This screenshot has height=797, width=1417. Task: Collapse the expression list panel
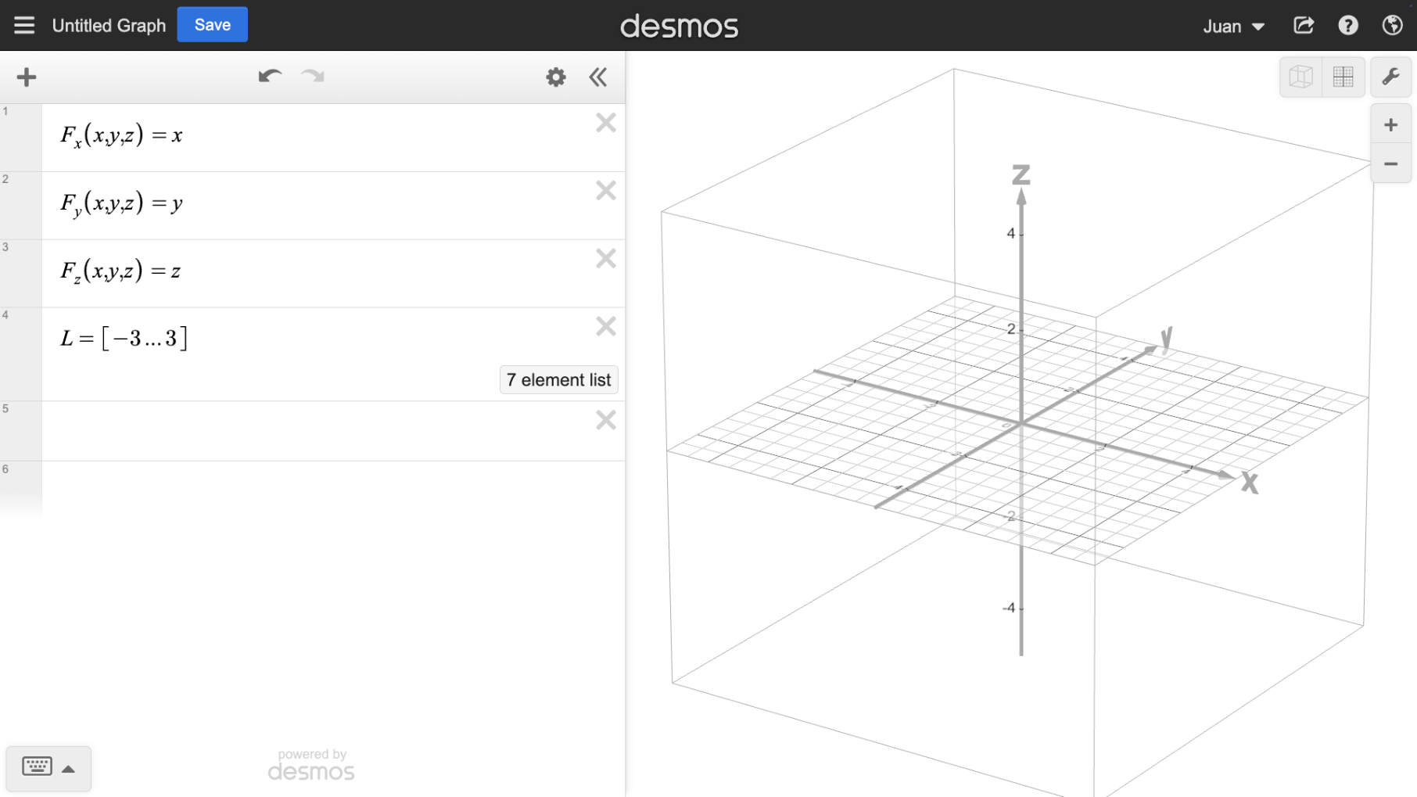[x=598, y=77]
